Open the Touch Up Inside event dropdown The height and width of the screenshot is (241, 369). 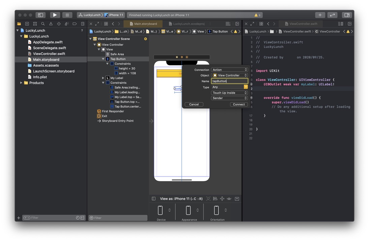tap(229, 93)
